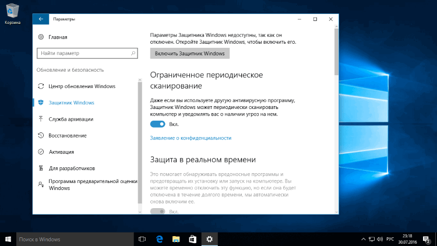Go to Главная settings home
This screenshot has height=246, width=437.
(x=58, y=37)
